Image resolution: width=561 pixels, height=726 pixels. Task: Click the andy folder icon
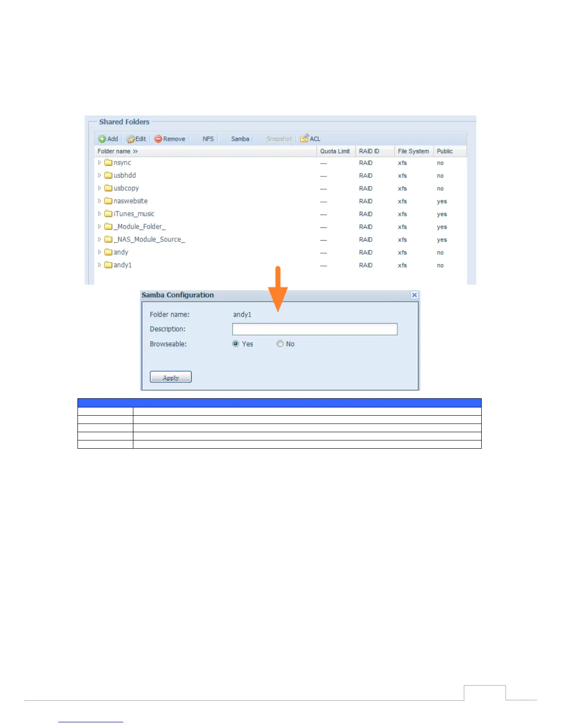point(108,253)
